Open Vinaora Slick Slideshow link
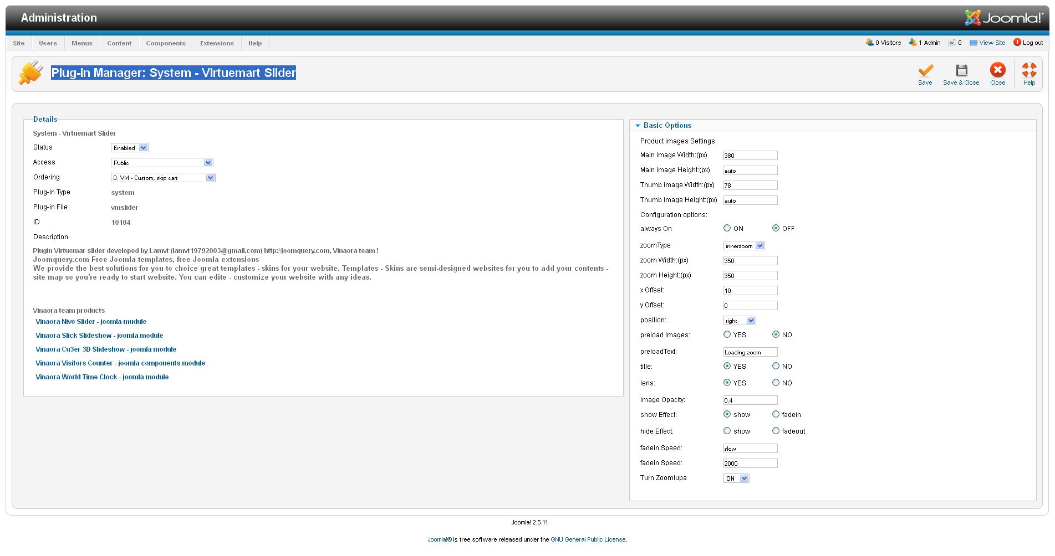The width and height of the screenshot is (1055, 556). [99, 336]
